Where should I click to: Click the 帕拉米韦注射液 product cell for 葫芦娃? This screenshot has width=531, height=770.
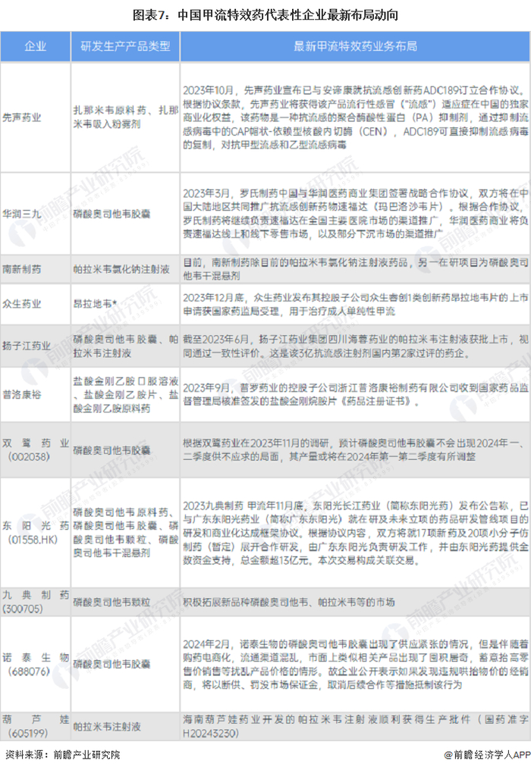125,726
